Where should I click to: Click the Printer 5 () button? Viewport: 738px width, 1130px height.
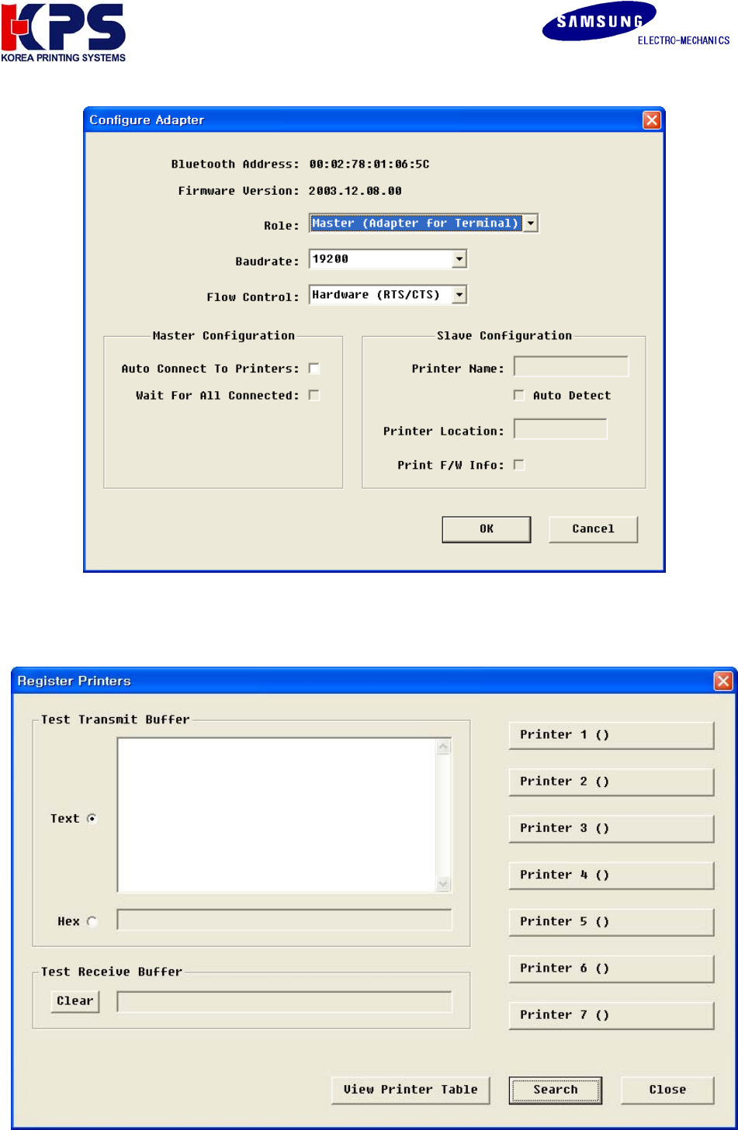click(611, 921)
